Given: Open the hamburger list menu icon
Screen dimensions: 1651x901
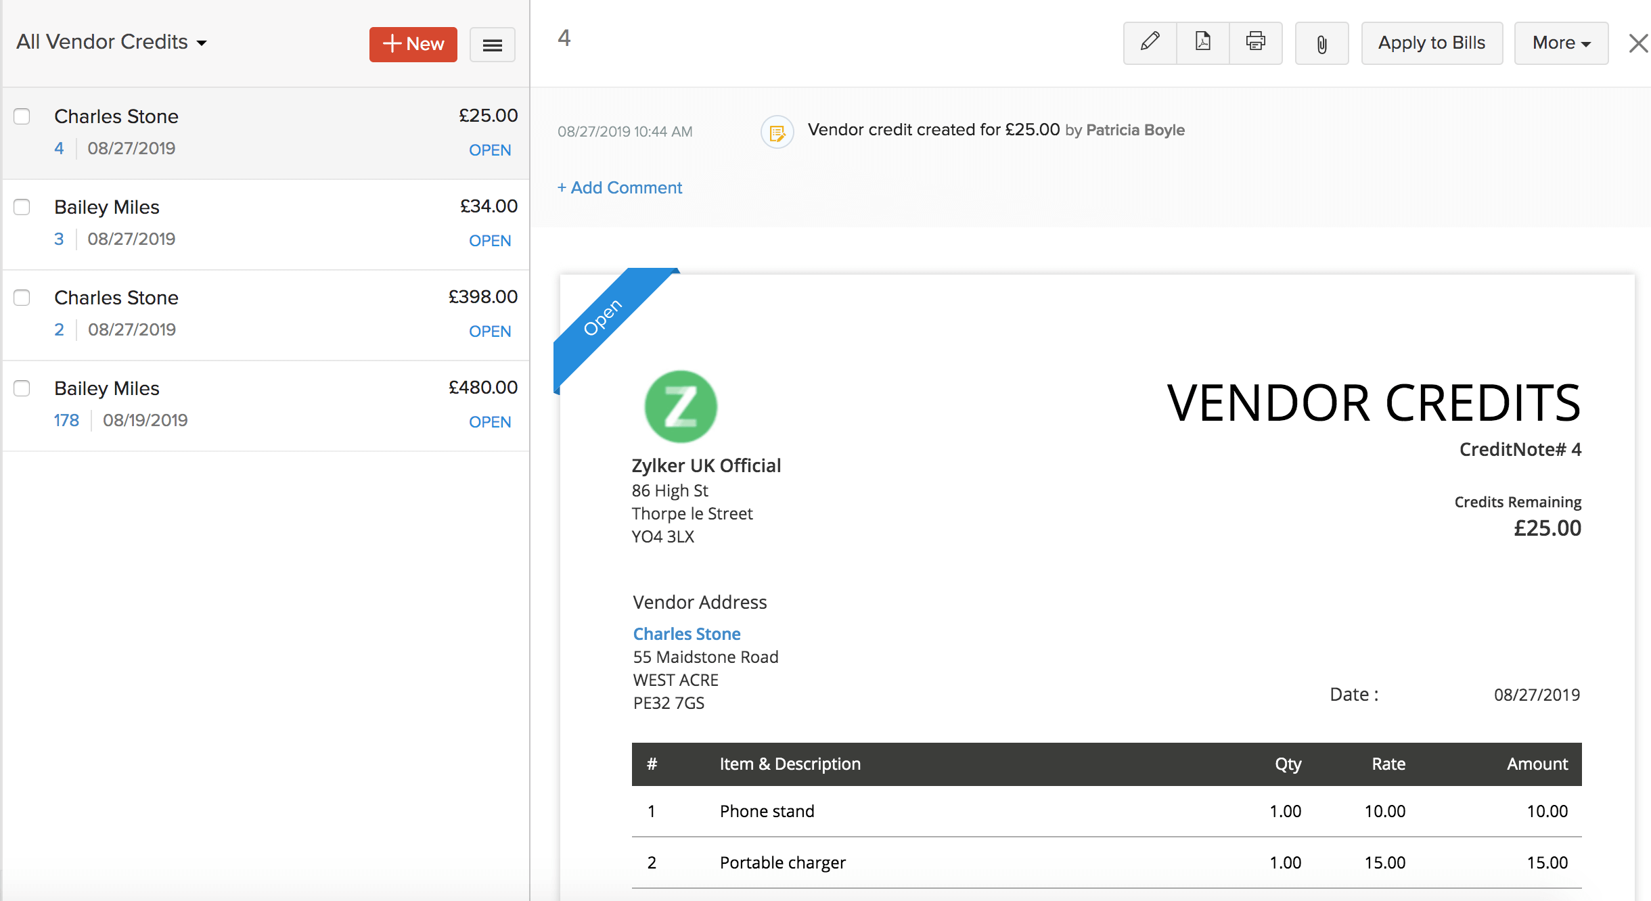Looking at the screenshot, I should pyautogui.click(x=492, y=45).
